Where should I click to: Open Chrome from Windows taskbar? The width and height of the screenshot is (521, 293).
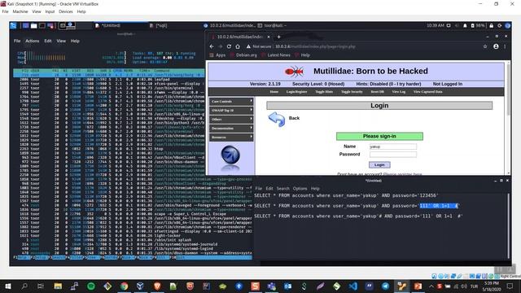tap(124, 286)
